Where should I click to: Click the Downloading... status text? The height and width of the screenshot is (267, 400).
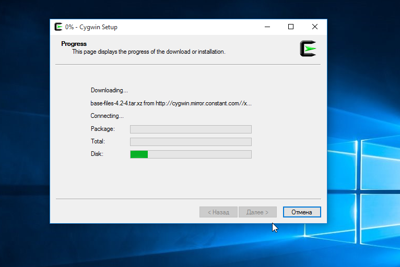109,90
